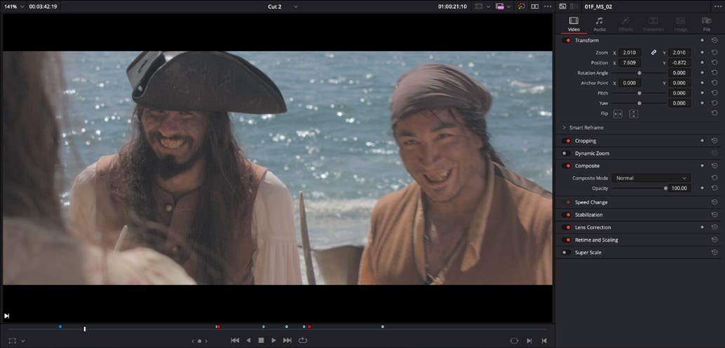Screen dimensions: 725x348
Task: Click the match frame icon
Action: tap(514, 340)
